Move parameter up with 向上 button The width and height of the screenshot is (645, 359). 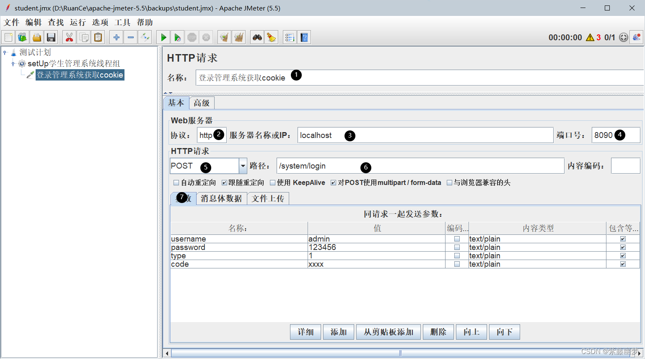pyautogui.click(x=471, y=332)
